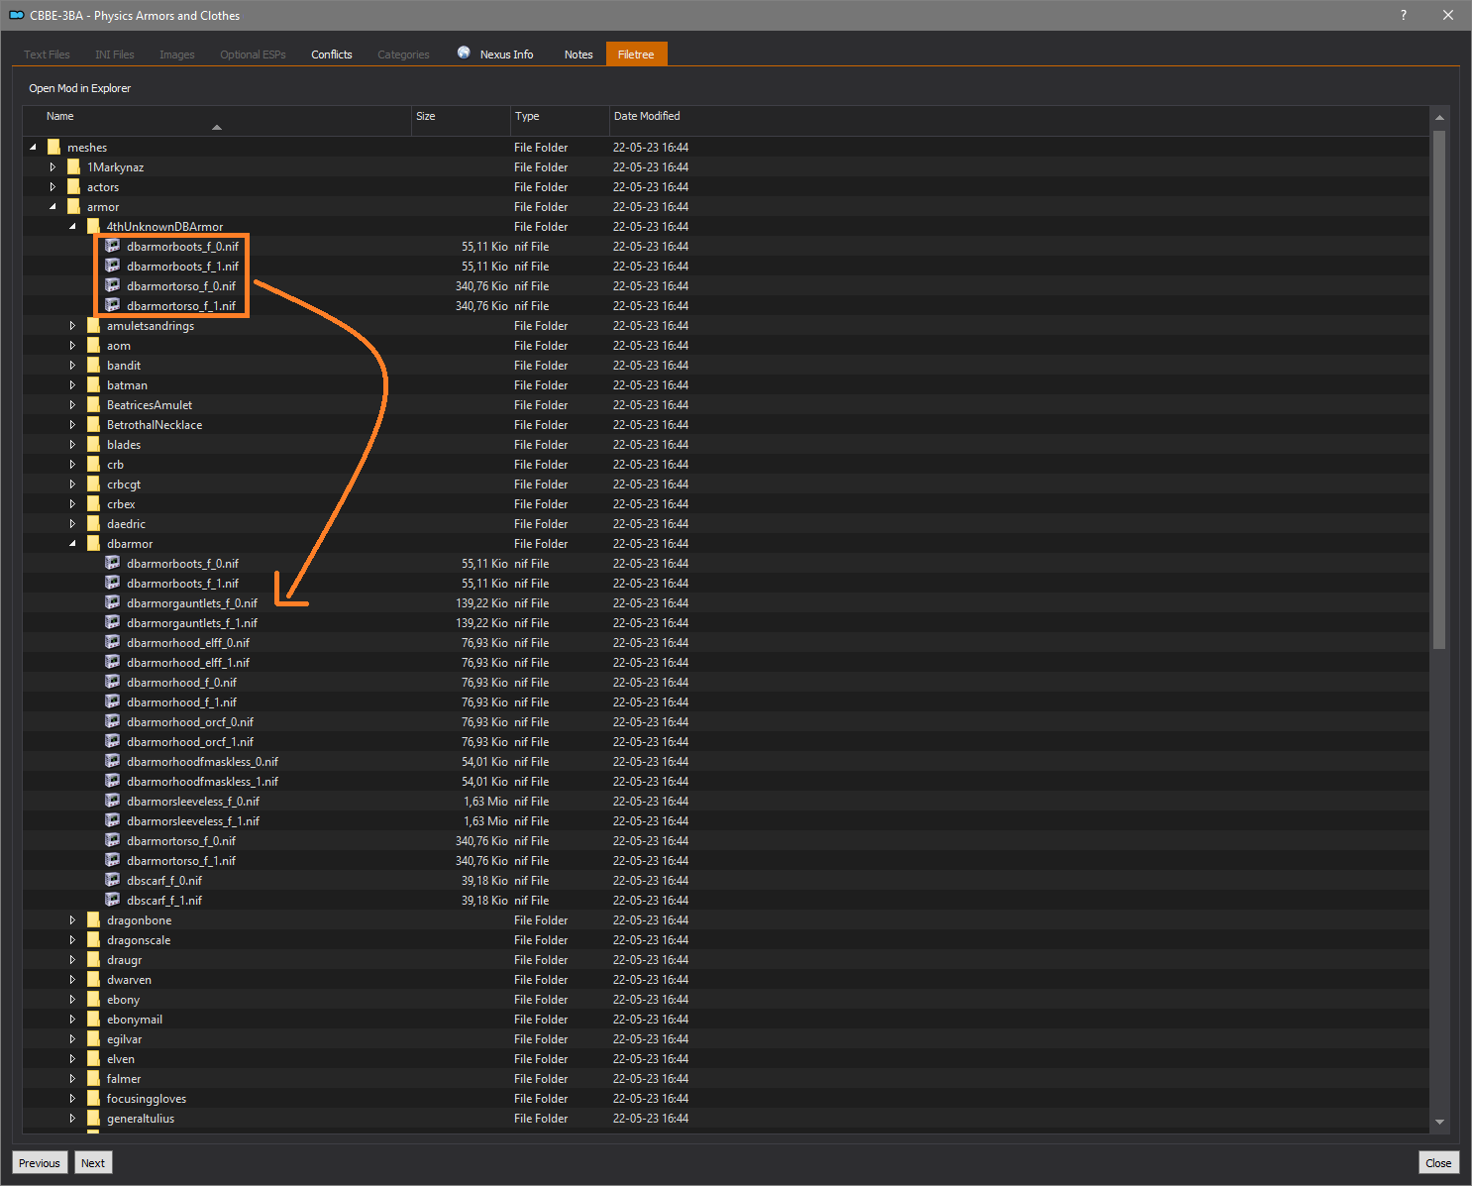
Task: Expand the dwarven folder
Action: [73, 979]
